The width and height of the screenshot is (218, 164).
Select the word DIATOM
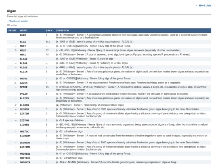tap(24, 114)
